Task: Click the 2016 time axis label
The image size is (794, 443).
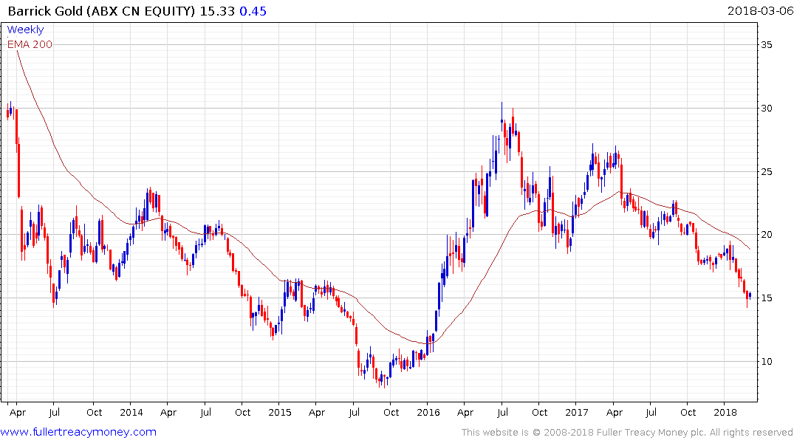Action: coord(428,413)
